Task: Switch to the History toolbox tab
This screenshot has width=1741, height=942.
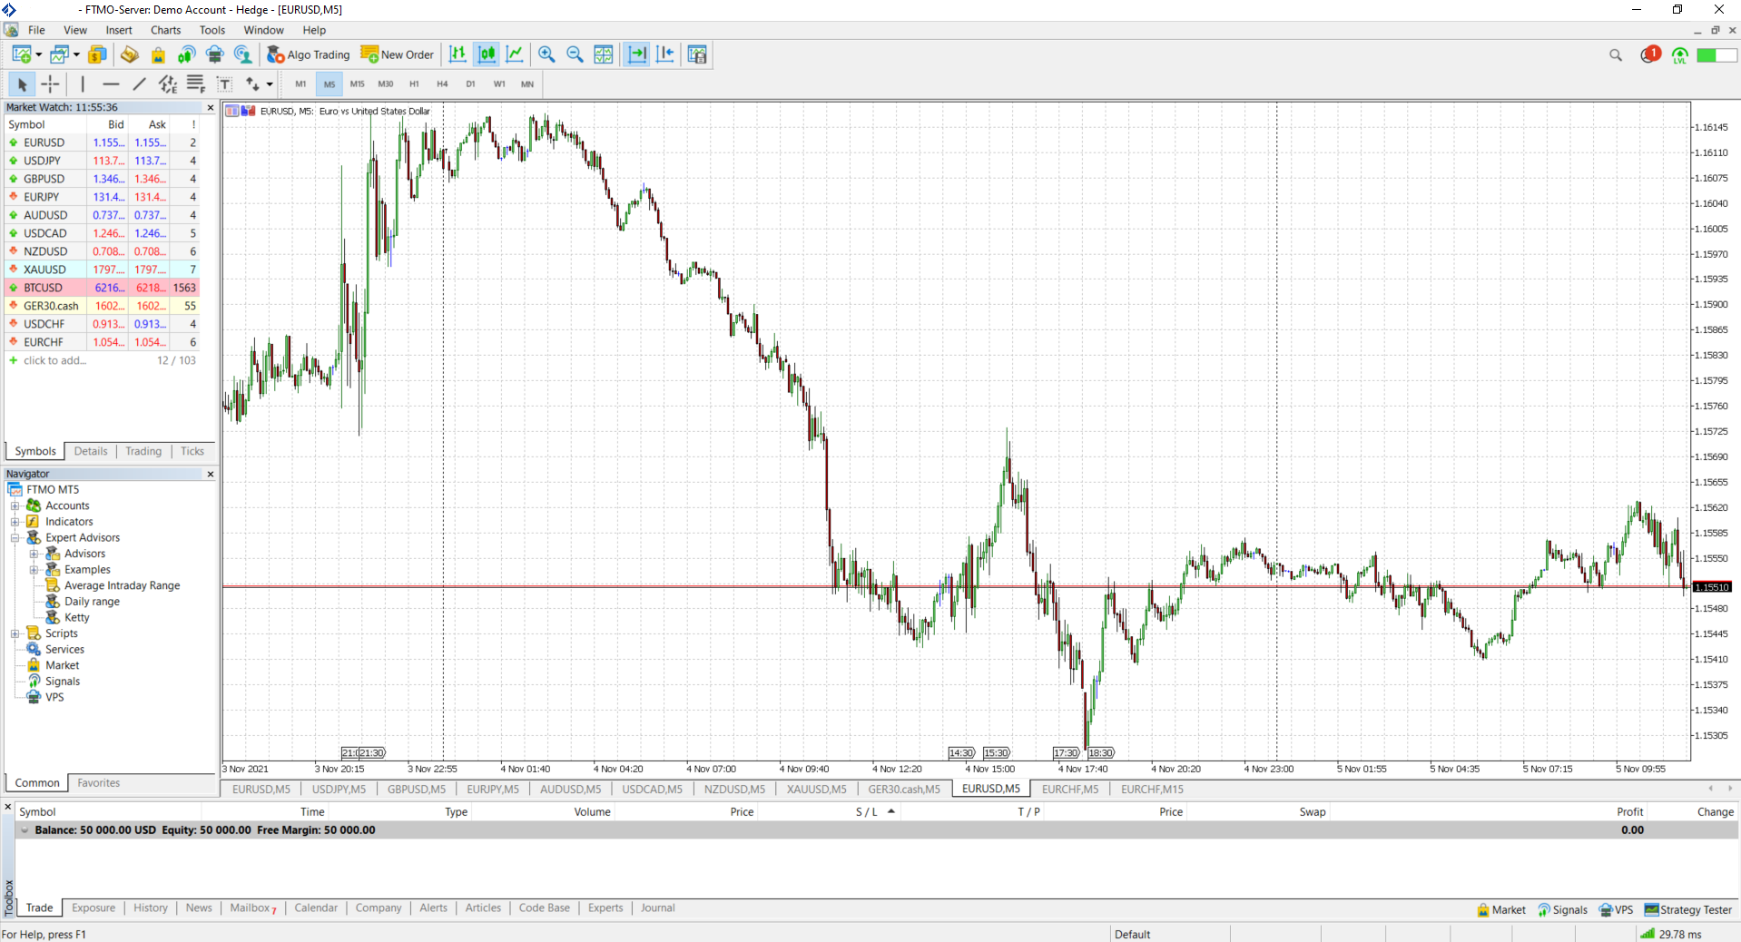Action: coord(151,908)
